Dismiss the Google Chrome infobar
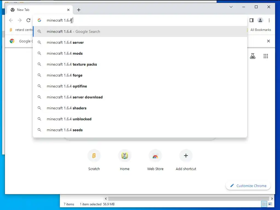This screenshot has height=210, width=280. [x=269, y=41]
